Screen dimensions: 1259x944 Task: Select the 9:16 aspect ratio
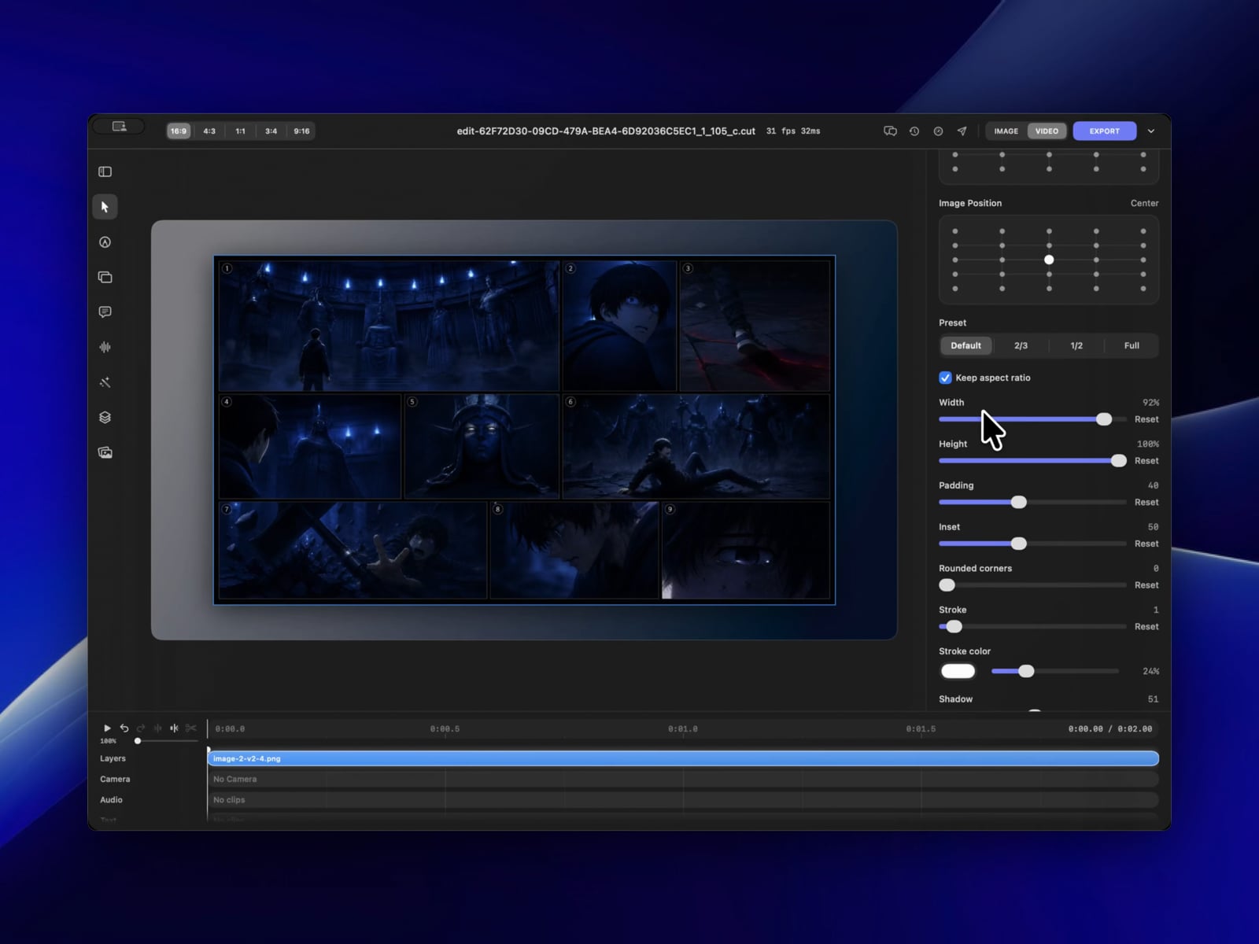point(301,131)
